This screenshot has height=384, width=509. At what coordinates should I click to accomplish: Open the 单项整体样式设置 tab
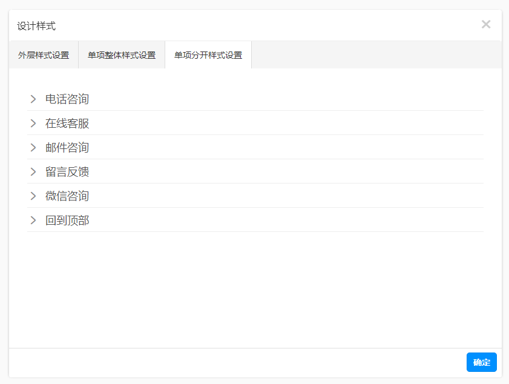[x=122, y=55]
